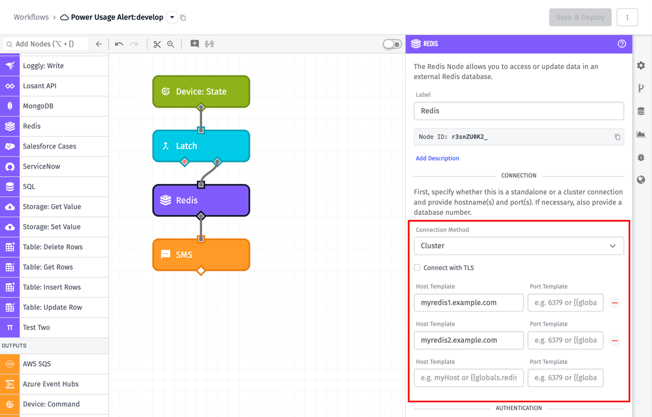Click the Power Usage Alert:develop title

tap(117, 17)
